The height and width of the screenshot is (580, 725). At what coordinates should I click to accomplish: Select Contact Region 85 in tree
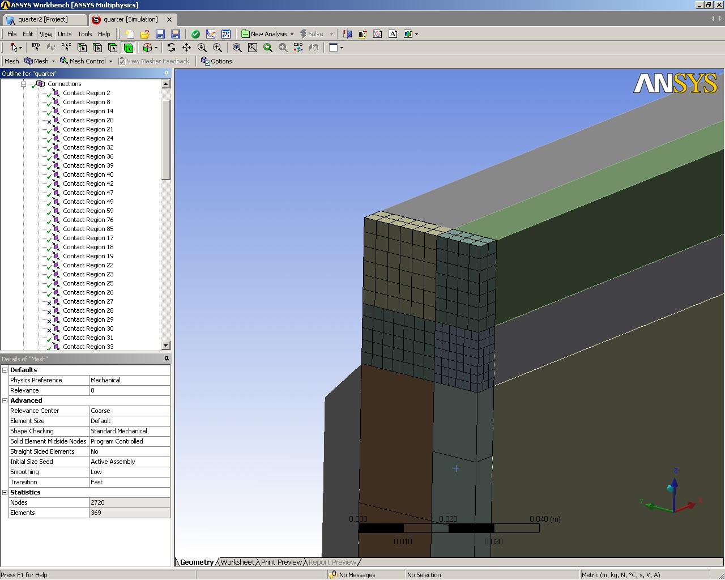(88, 229)
